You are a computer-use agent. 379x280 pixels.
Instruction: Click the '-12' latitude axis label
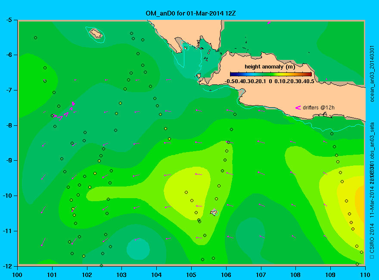[7, 266]
